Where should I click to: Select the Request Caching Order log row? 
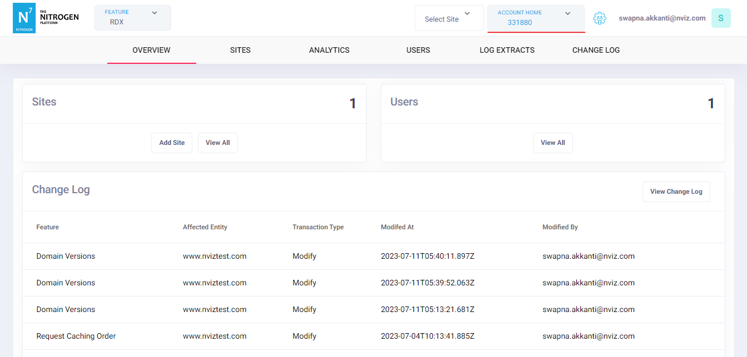tap(76, 336)
